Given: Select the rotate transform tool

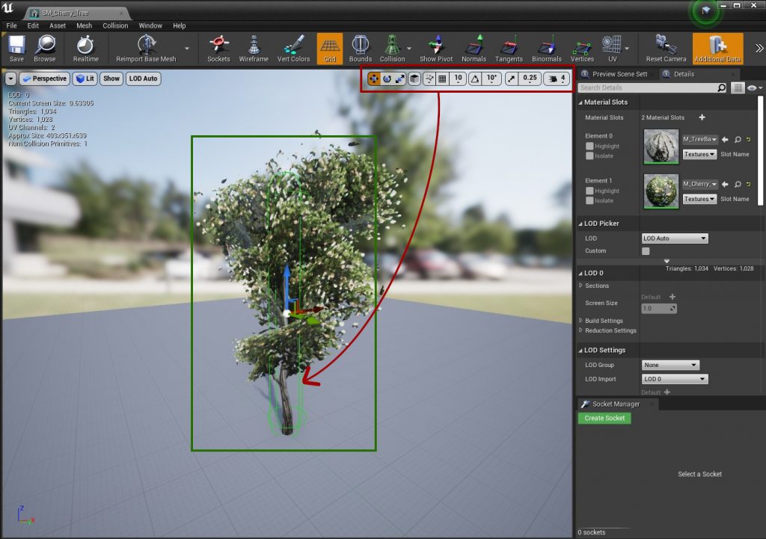Looking at the screenshot, I should pos(387,78).
